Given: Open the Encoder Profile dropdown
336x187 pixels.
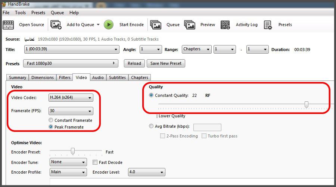Looking at the screenshot, I should point(68,172).
